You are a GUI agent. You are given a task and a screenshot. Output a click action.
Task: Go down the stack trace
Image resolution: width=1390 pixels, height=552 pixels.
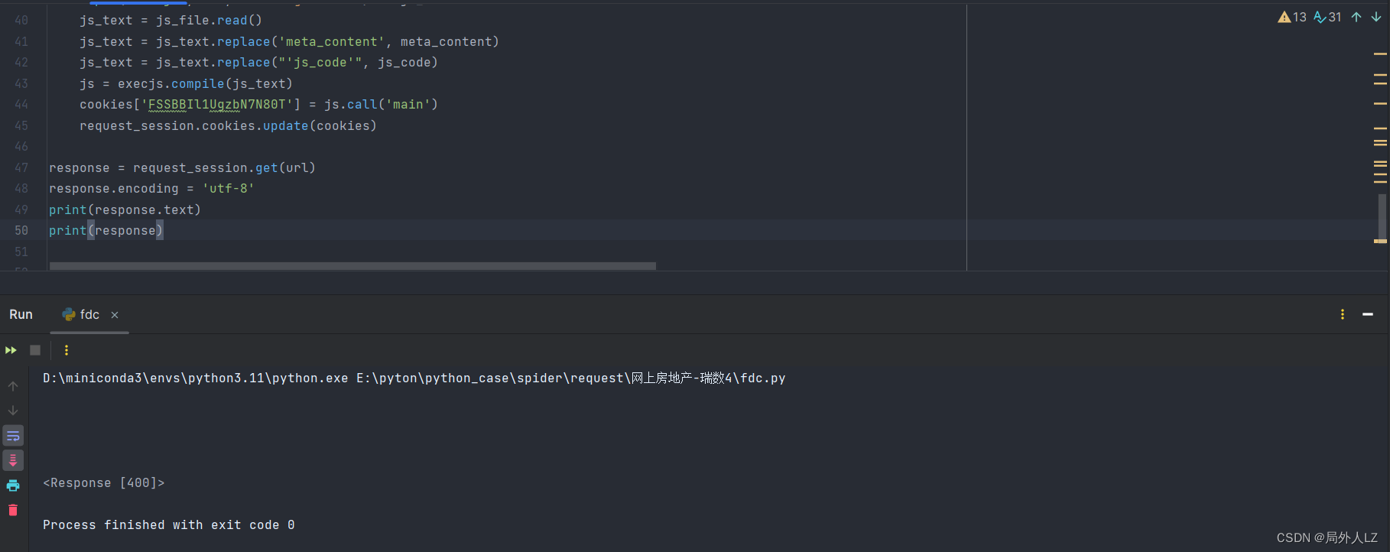(13, 411)
